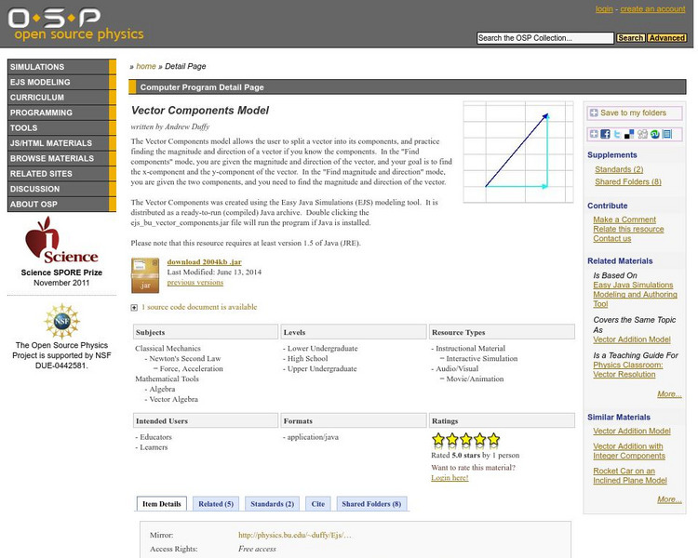Open the Standards (2) tab

point(272,504)
